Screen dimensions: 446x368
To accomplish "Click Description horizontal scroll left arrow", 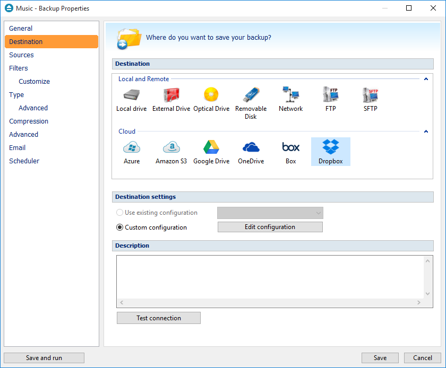I will 122,303.
